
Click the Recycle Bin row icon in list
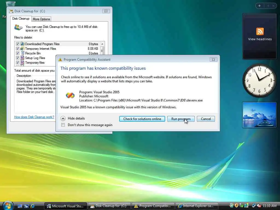[22, 53]
